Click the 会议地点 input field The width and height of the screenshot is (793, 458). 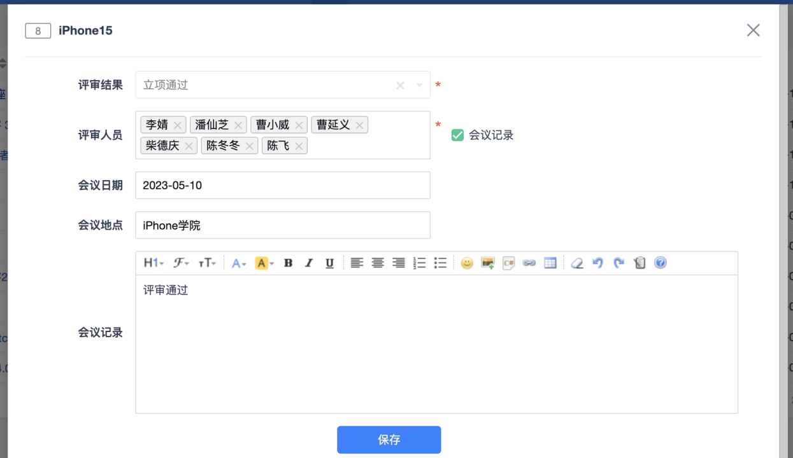click(283, 225)
